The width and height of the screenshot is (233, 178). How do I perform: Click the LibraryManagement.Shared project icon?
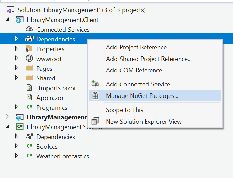20,127
